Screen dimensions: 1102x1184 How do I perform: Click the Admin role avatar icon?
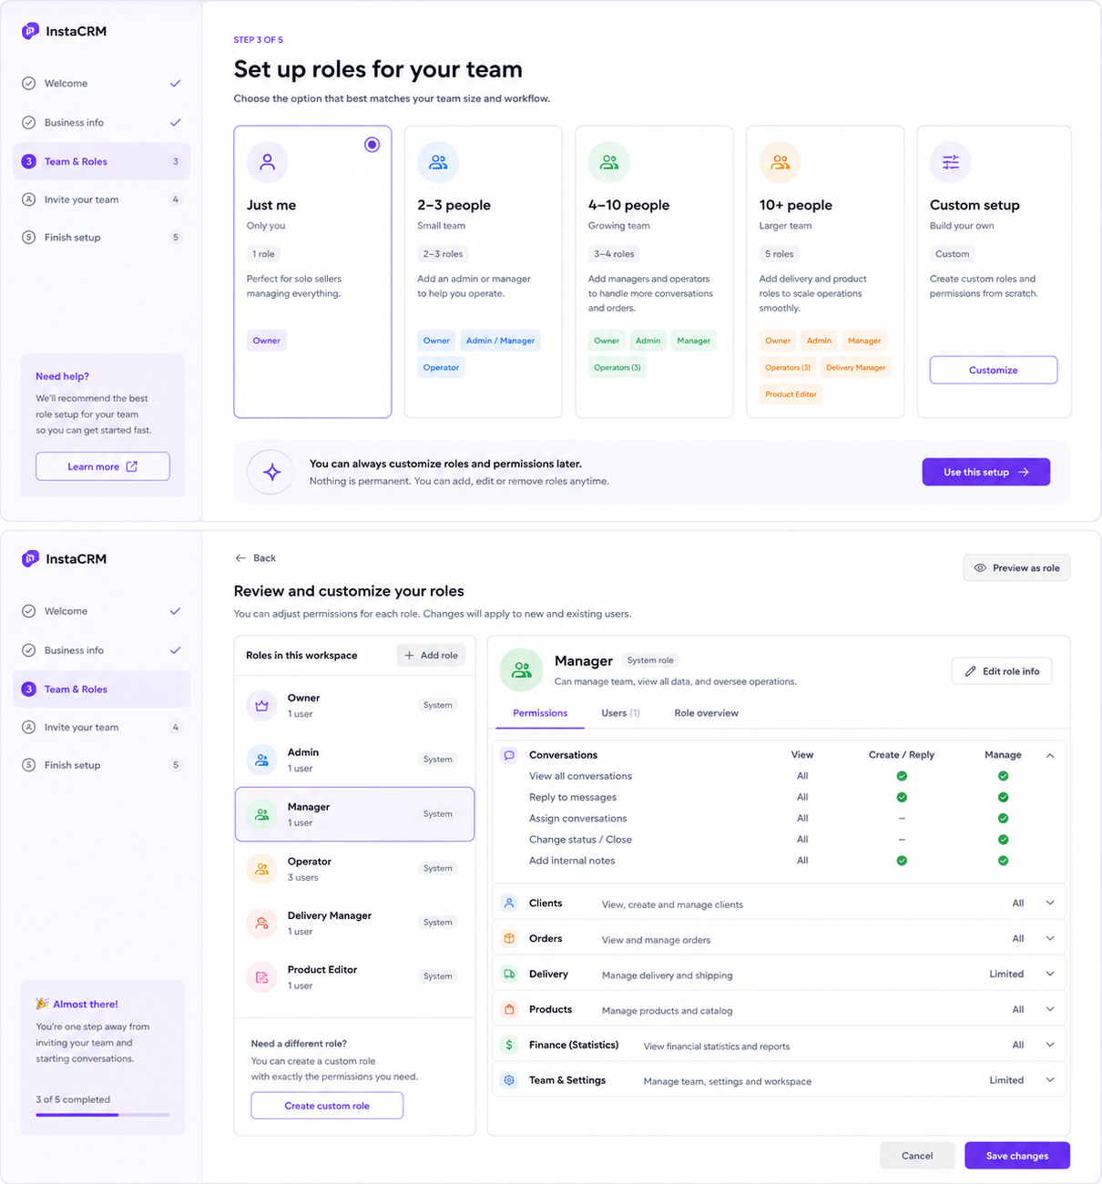click(x=261, y=760)
